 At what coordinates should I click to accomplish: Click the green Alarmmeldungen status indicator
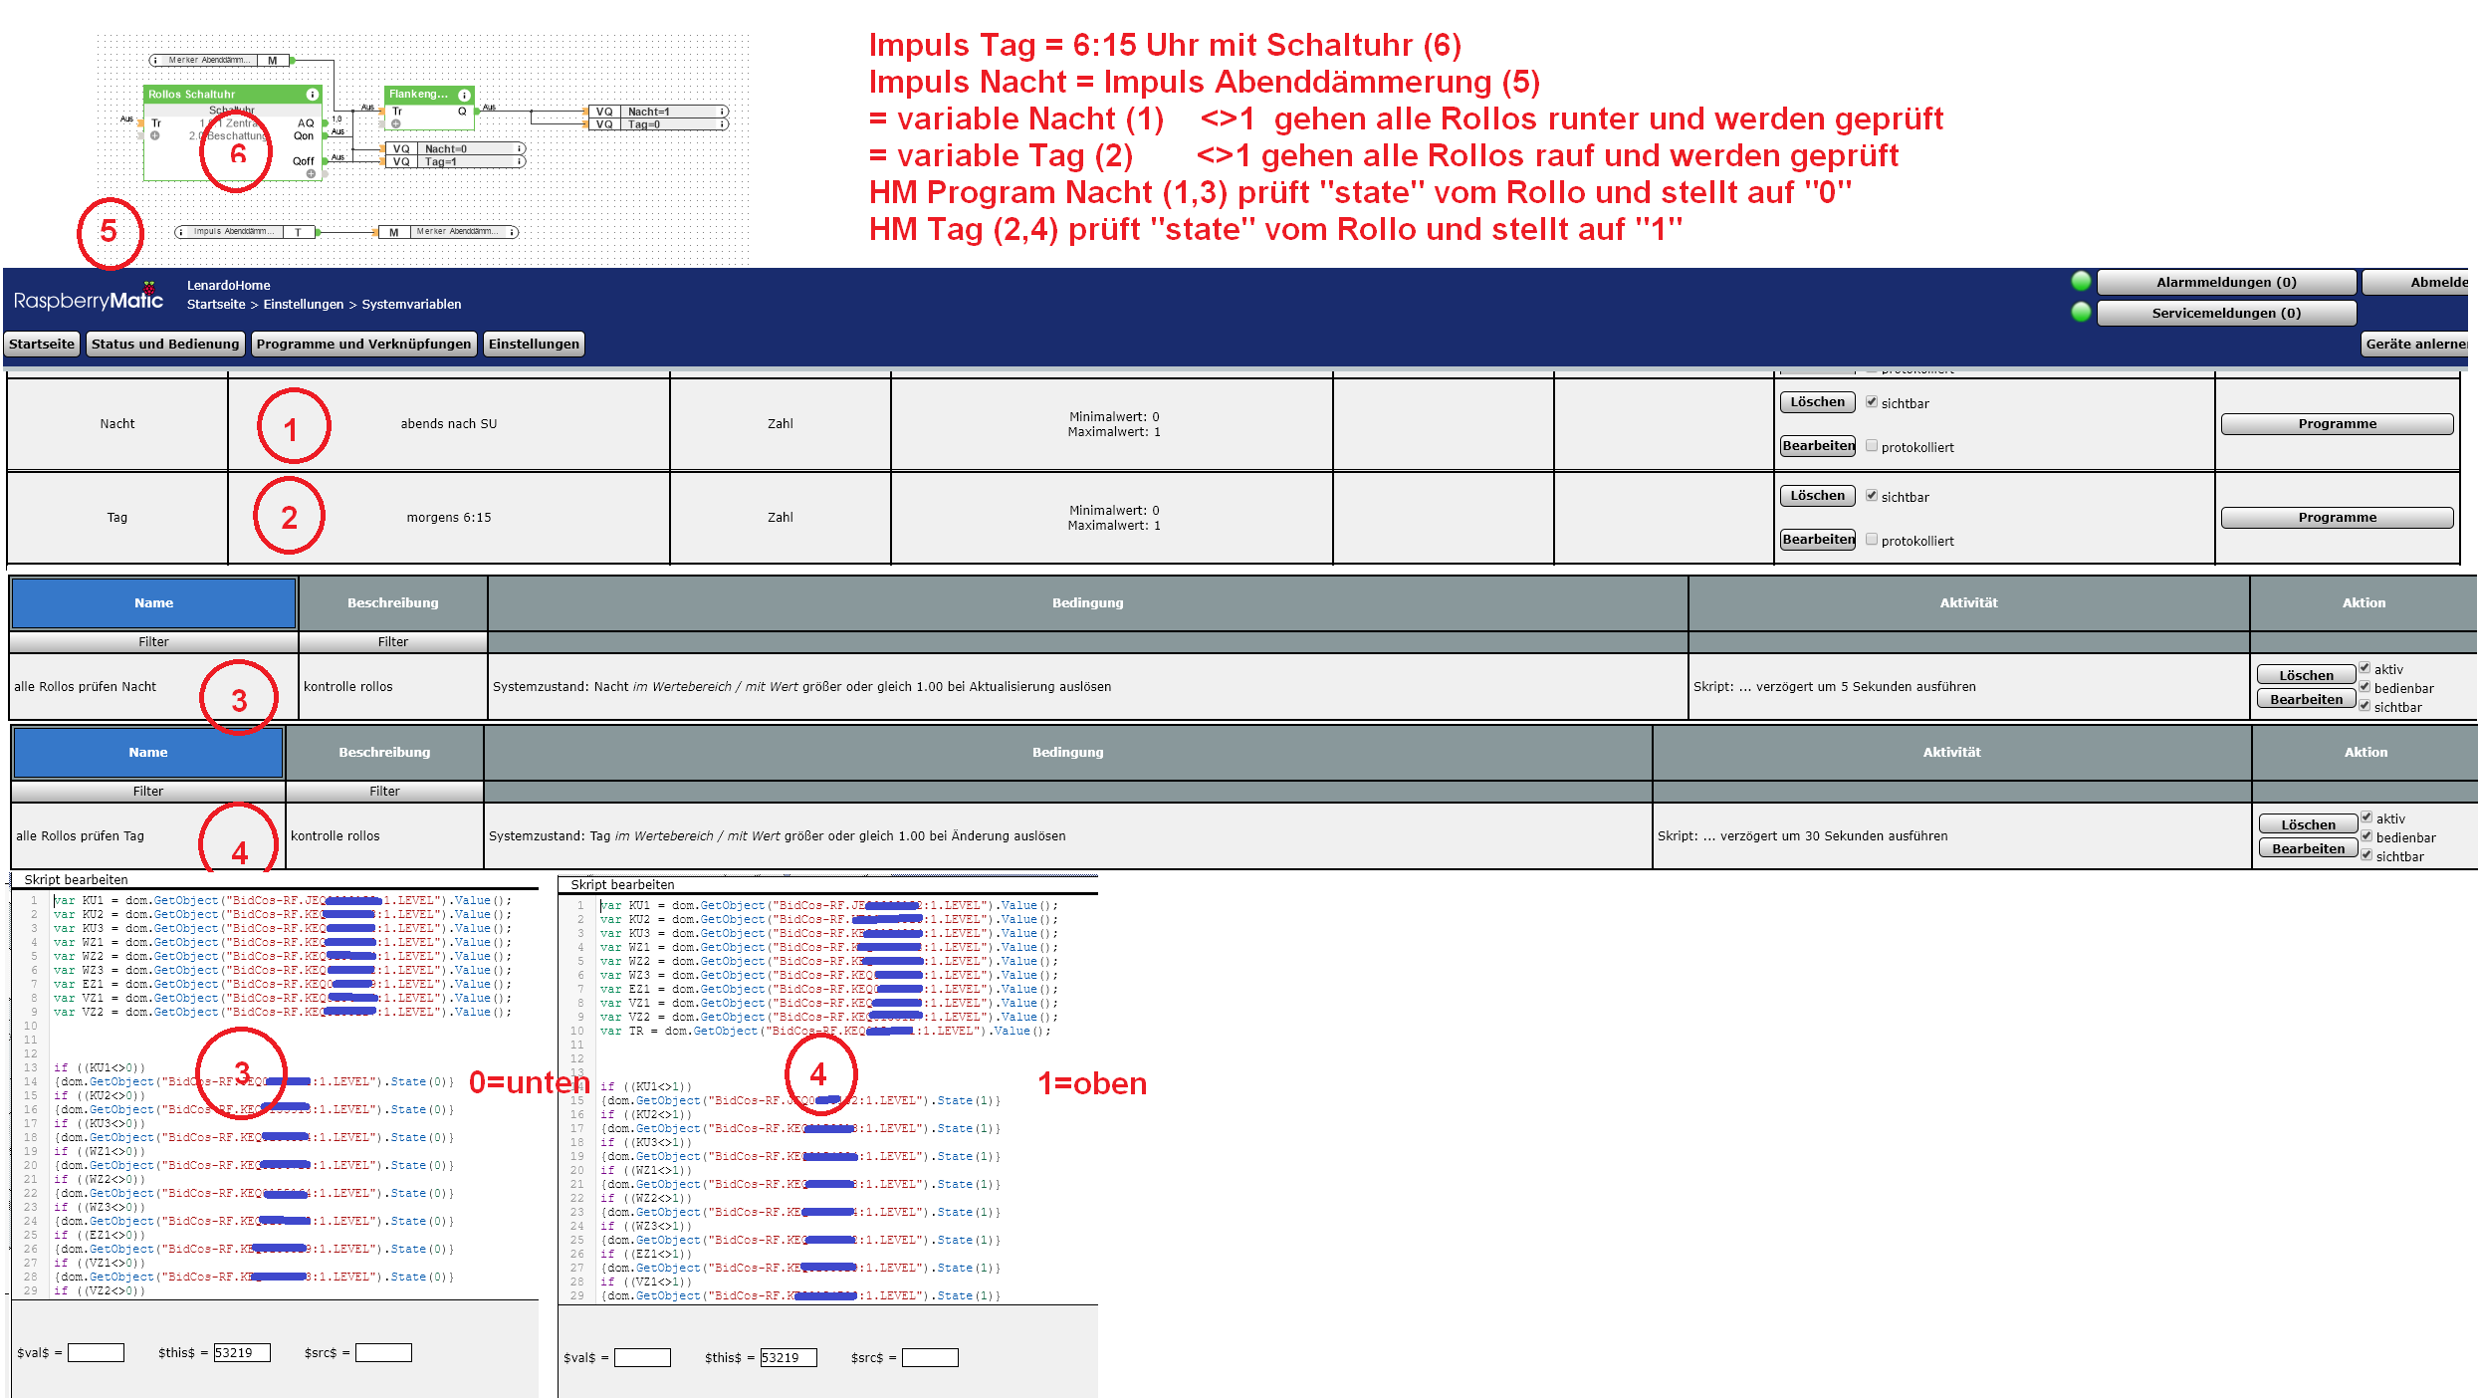(2080, 282)
